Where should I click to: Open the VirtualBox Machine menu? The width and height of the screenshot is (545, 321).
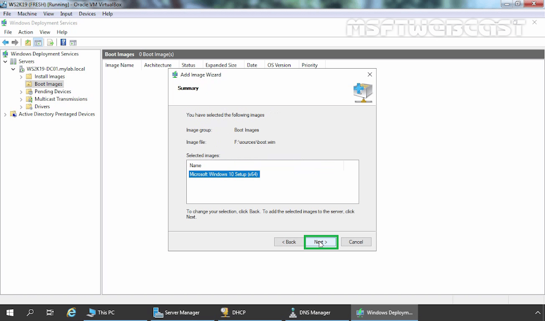[x=27, y=13]
